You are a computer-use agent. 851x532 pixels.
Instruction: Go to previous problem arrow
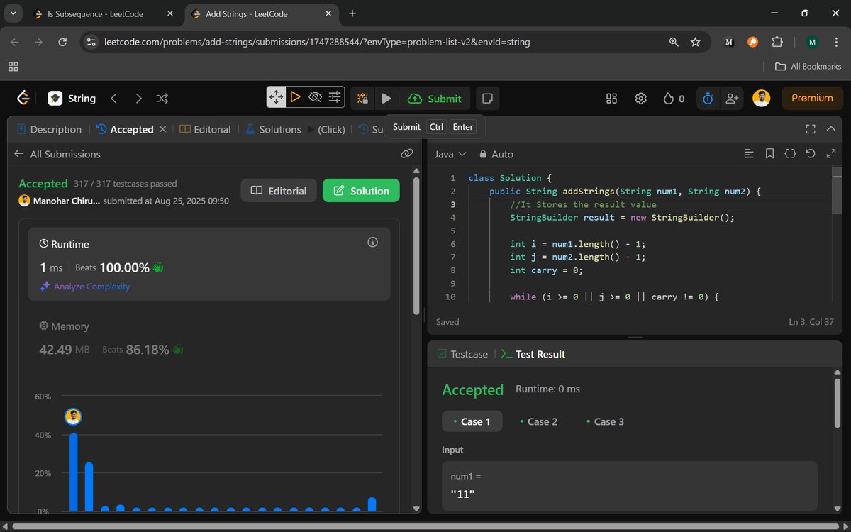click(x=113, y=99)
